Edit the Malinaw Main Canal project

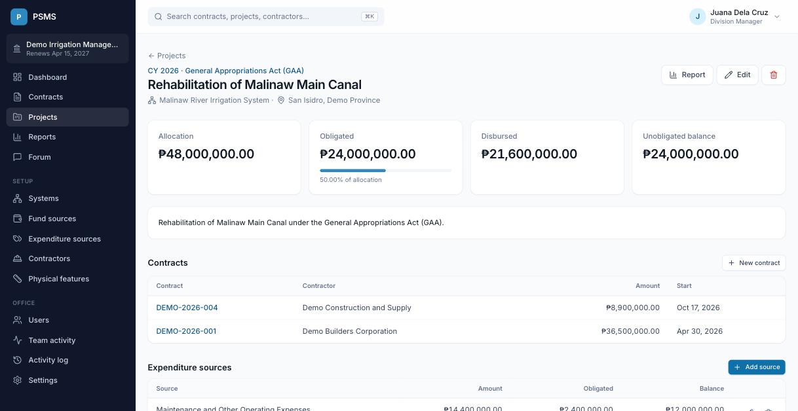point(737,75)
